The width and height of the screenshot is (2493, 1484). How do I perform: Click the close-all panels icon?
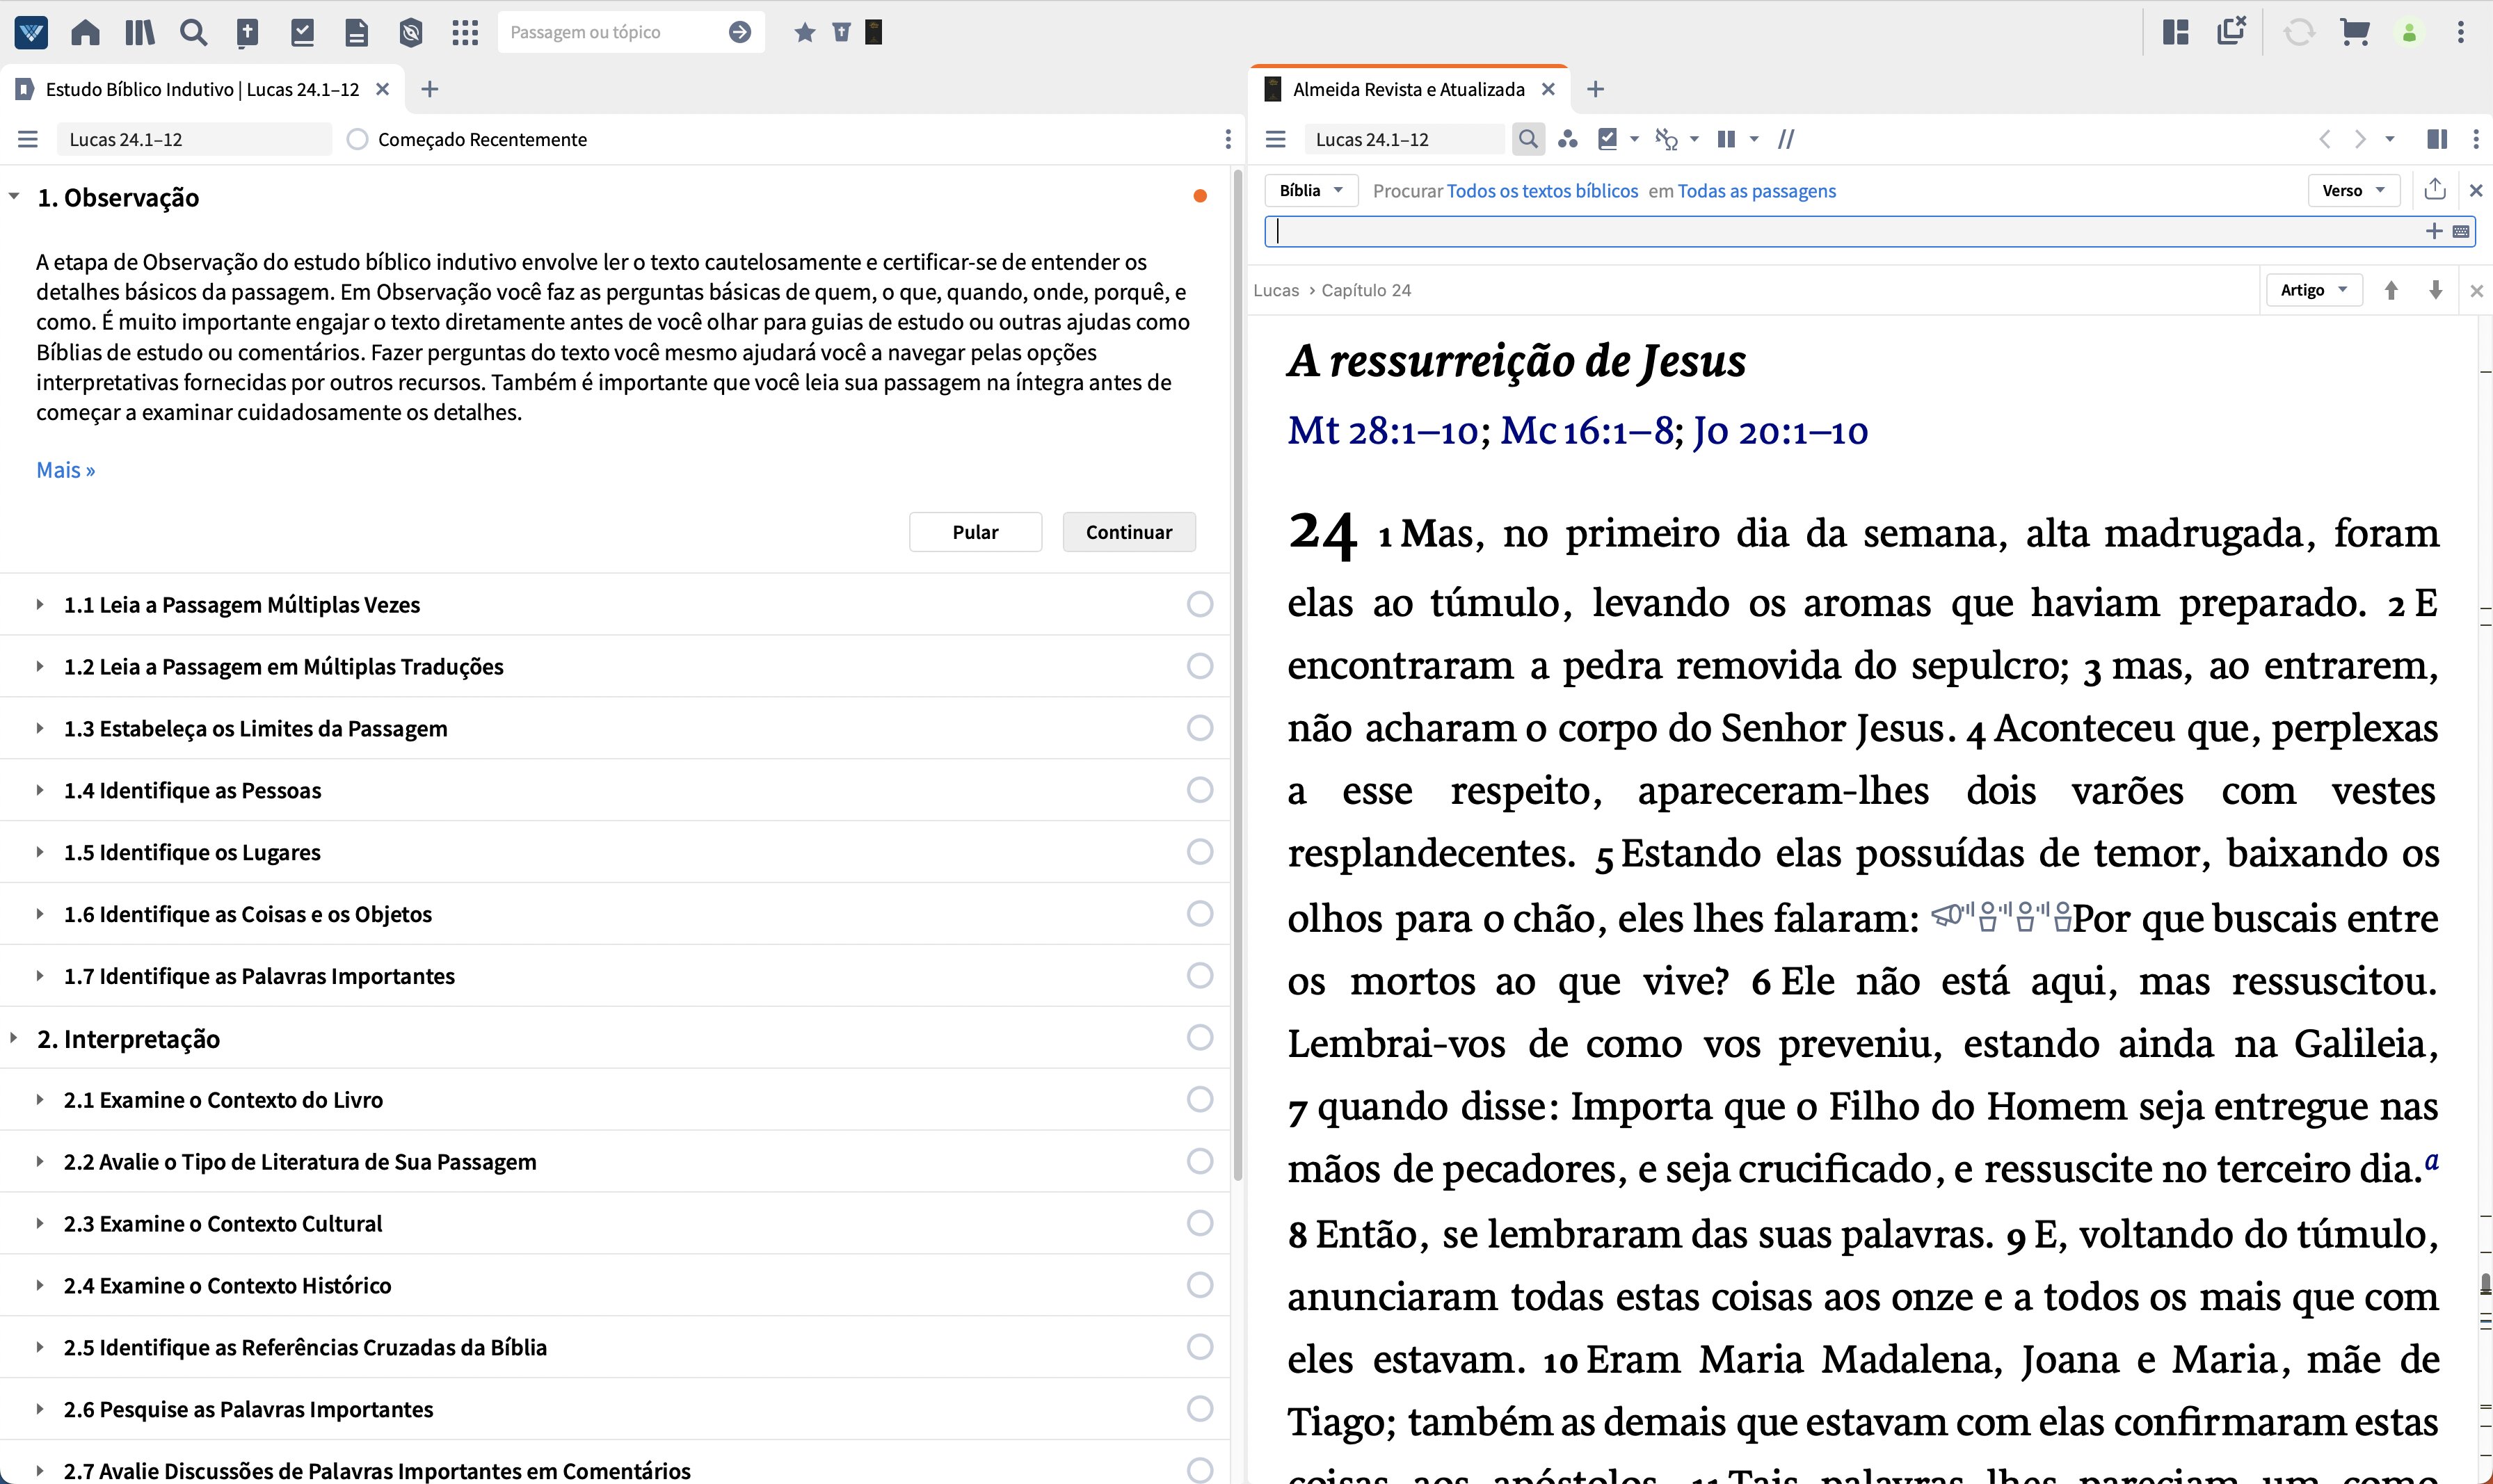click(x=2231, y=31)
